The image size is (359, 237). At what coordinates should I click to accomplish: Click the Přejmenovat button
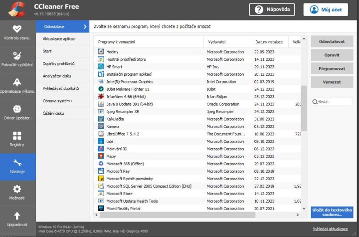(332, 68)
